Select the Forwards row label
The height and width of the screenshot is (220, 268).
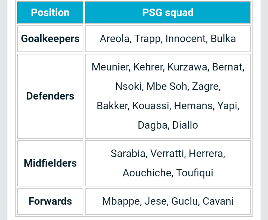50,201
